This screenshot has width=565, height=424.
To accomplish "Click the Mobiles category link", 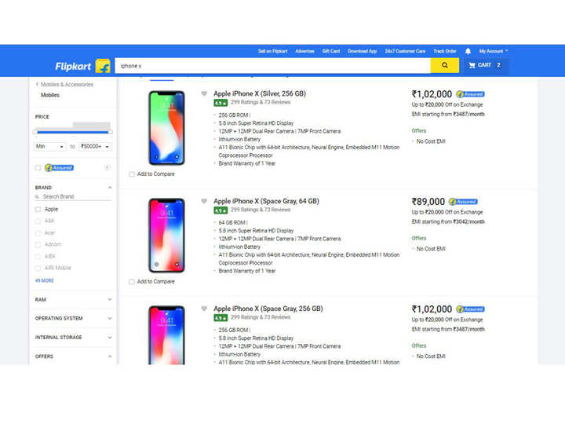I will (50, 95).
